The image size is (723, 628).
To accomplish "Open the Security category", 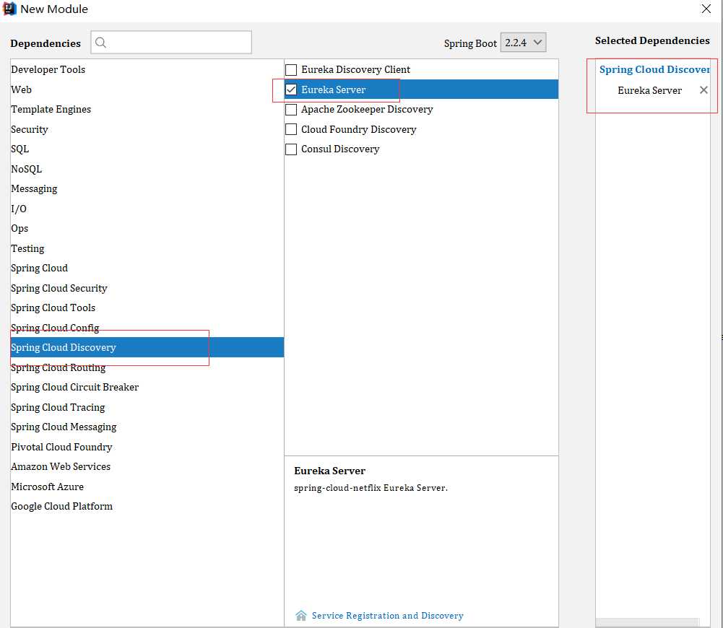I will pyautogui.click(x=147, y=129).
